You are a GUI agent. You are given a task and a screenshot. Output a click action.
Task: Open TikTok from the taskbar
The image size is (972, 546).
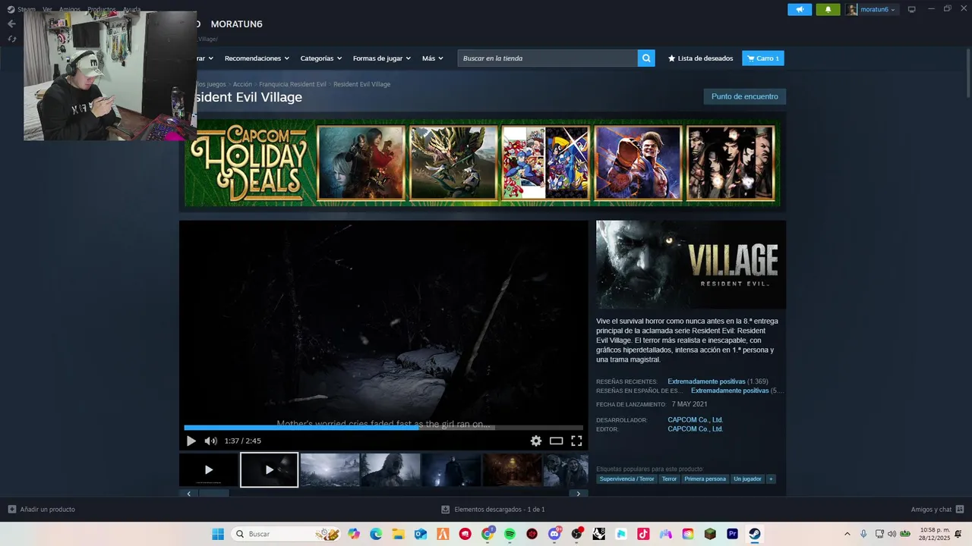point(643,534)
